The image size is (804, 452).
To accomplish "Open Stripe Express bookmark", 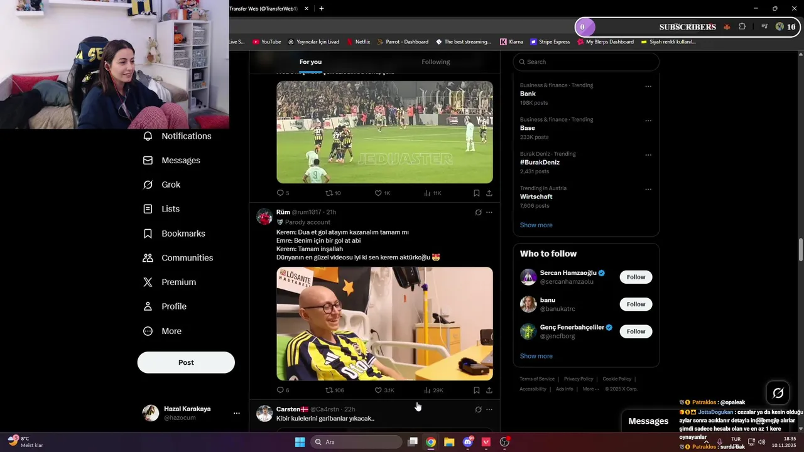I will (x=550, y=42).
